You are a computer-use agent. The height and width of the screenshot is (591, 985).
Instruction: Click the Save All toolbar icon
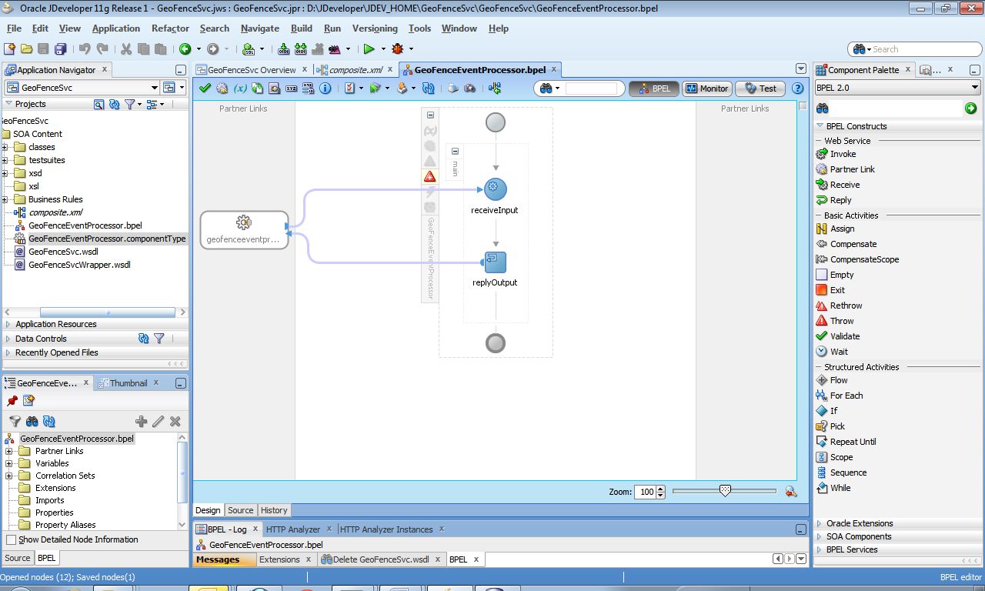click(x=59, y=48)
